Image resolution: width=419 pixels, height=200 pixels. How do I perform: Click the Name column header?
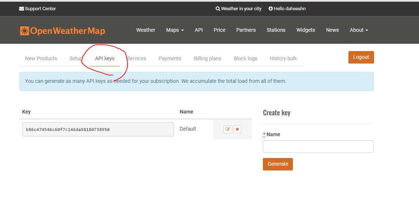click(x=186, y=112)
